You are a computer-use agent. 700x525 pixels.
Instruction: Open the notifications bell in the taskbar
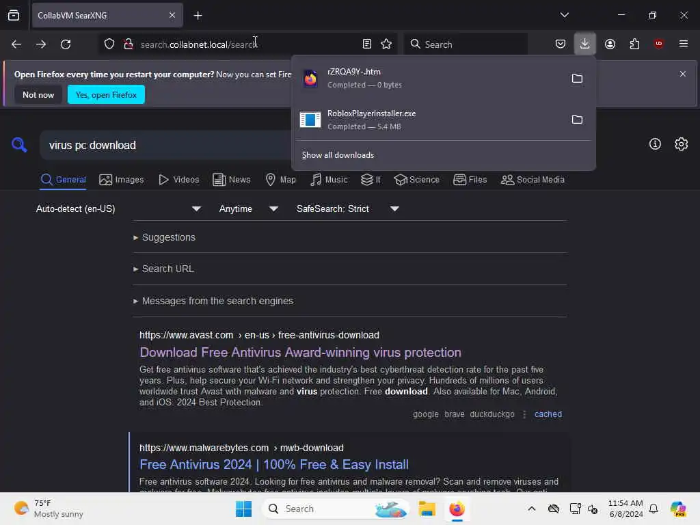pyautogui.click(x=654, y=509)
